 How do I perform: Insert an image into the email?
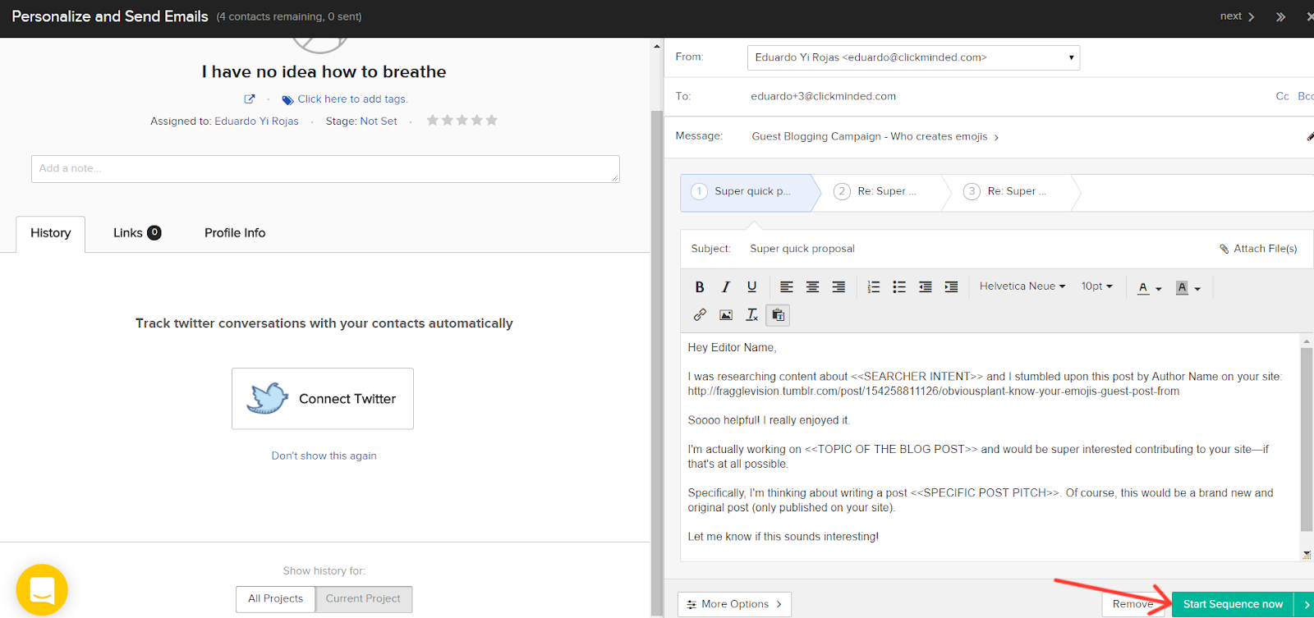point(726,315)
